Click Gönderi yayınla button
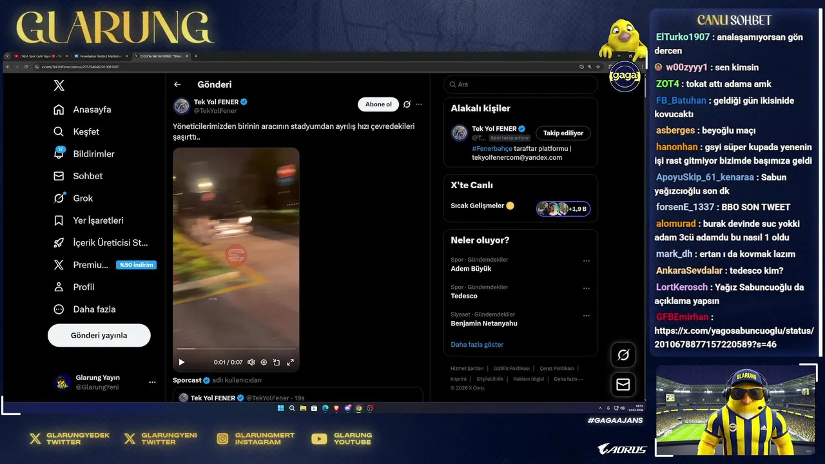 coord(99,335)
